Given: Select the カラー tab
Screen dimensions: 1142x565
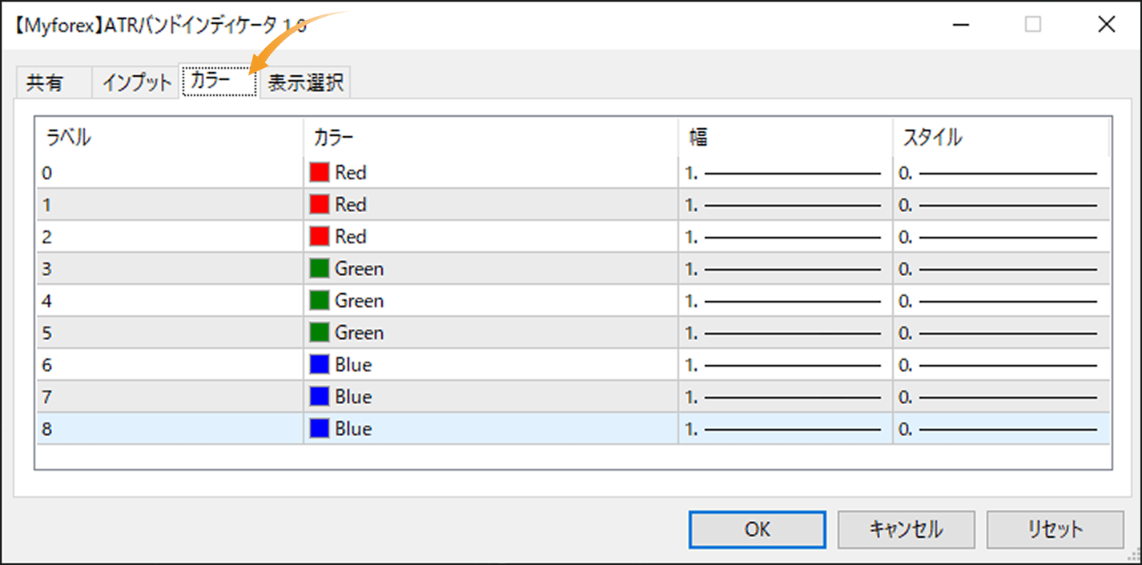Looking at the screenshot, I should 219,82.
